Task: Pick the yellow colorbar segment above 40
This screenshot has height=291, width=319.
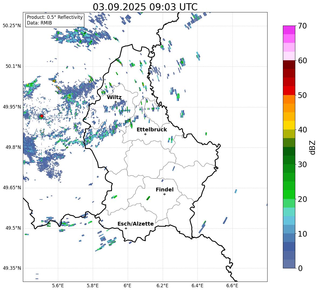Action: (289, 125)
